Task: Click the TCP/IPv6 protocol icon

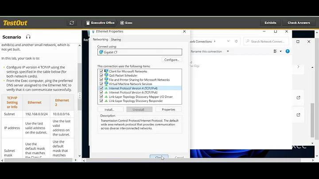Action: pyautogui.click(x=106, y=92)
